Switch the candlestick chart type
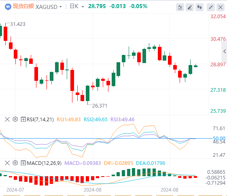Image resolution: width=227 pixels, height=196 pixels. [199, 7]
